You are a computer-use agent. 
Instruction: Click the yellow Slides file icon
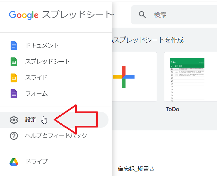point(14,78)
